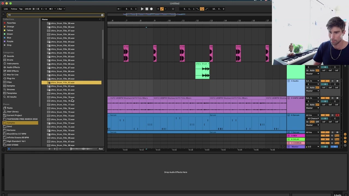This screenshot has height=196, width=349.
Task: Open MoonShine 117 BPM folder
Action: click(16, 134)
